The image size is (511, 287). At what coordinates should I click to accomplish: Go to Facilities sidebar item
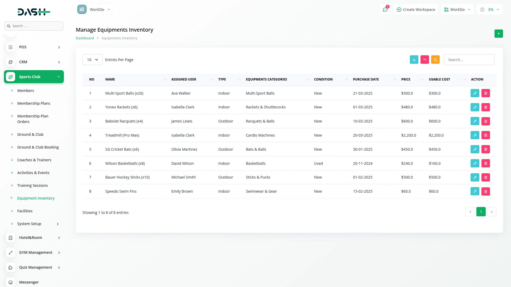[x=25, y=211]
